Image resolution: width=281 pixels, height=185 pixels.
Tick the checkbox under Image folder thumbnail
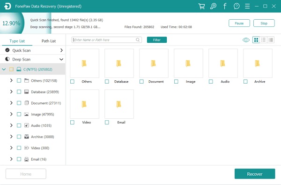(176, 82)
